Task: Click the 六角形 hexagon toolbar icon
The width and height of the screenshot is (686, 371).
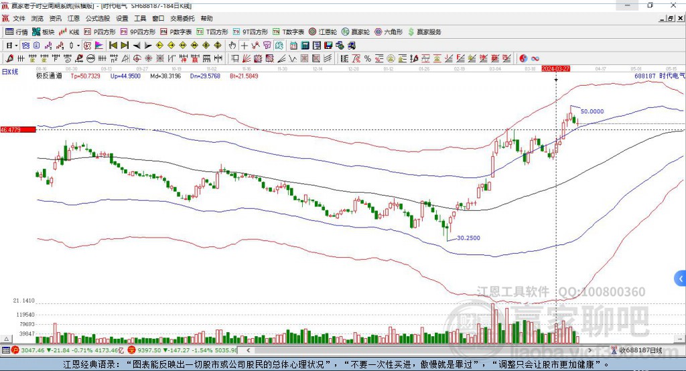Action: pyautogui.click(x=389, y=32)
